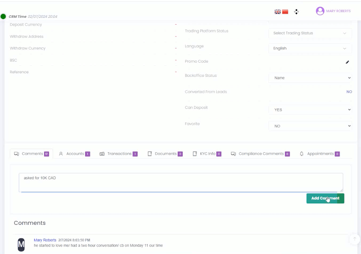
Task: Open the Can Deposit YES dropdown
Action: click(310, 110)
